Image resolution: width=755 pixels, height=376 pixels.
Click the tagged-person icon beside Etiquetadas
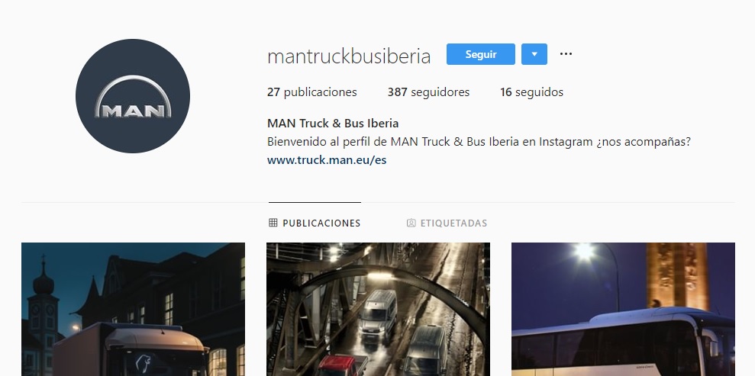click(411, 223)
